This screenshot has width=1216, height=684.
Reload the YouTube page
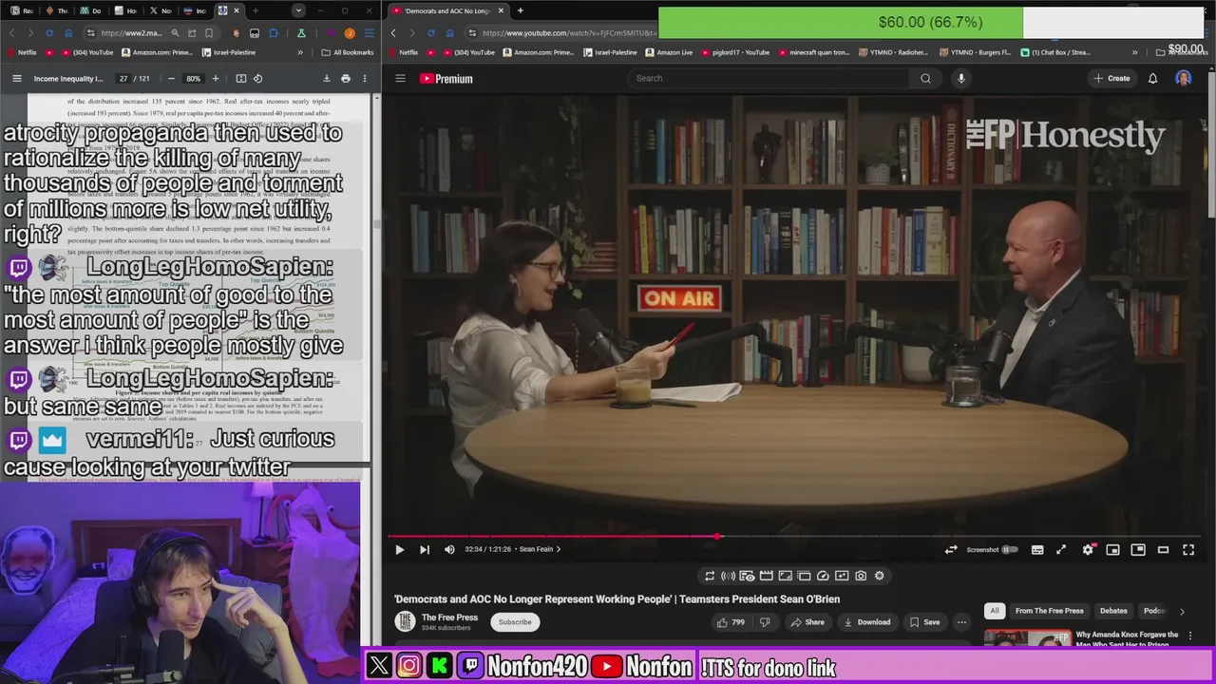[430, 33]
